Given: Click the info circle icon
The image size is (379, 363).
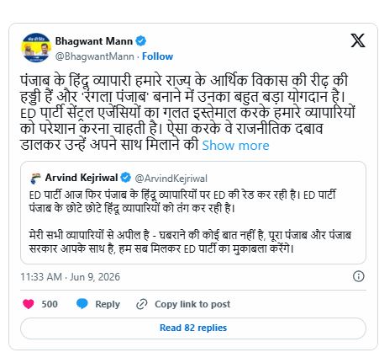Looking at the screenshot, I should point(359,276).
